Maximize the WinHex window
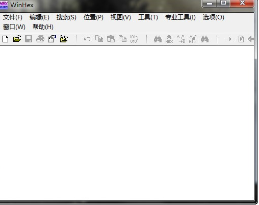This screenshot has height=205, width=259. point(223,3)
